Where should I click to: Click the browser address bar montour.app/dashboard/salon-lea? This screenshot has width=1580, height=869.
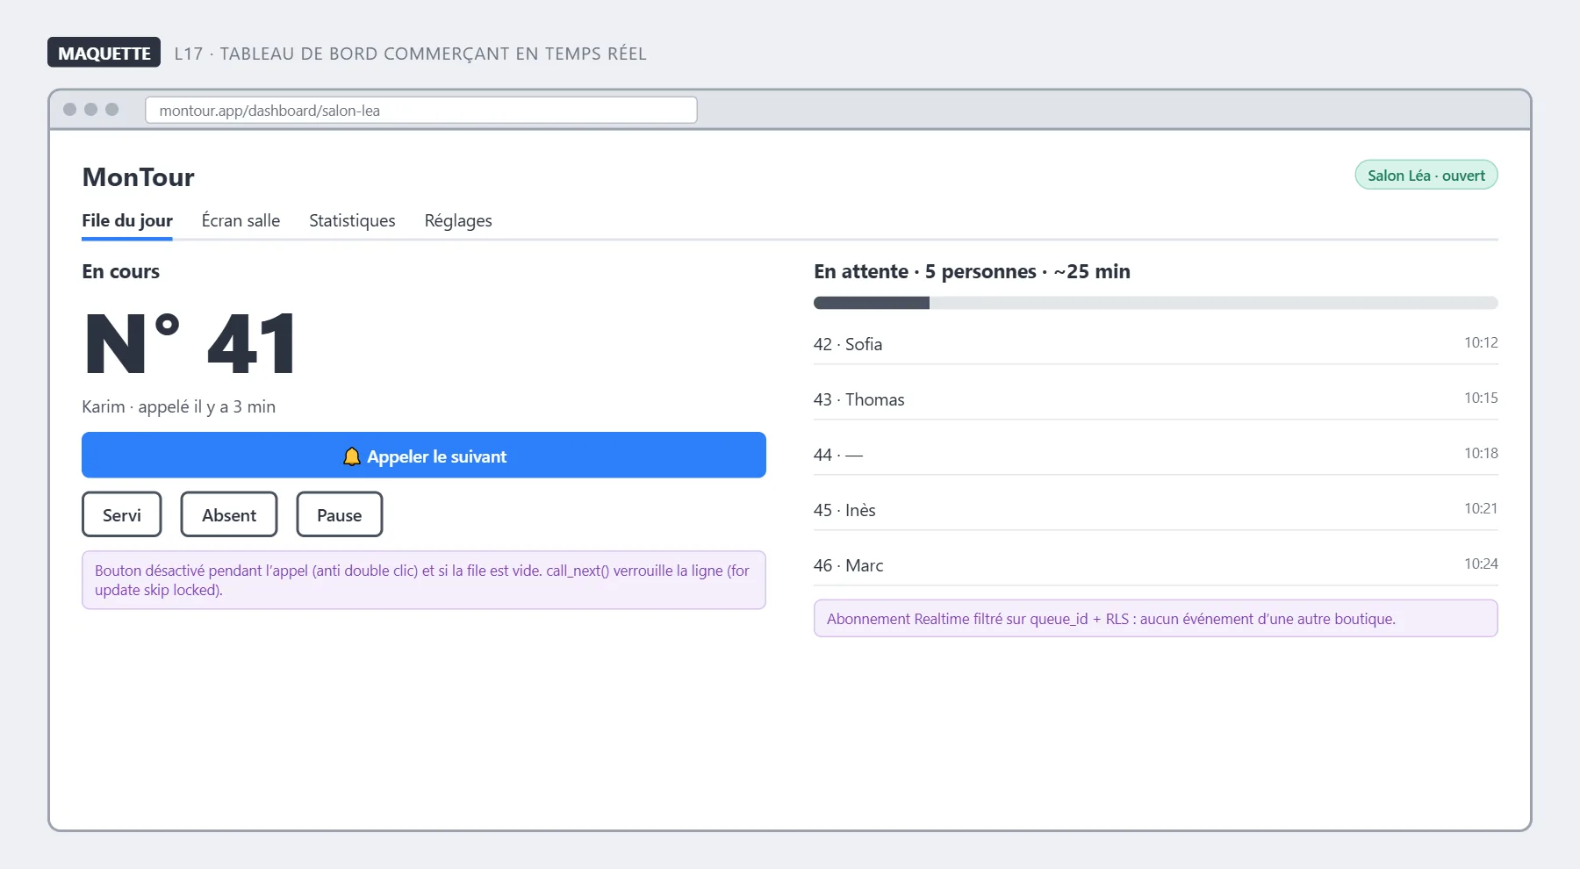(x=421, y=110)
